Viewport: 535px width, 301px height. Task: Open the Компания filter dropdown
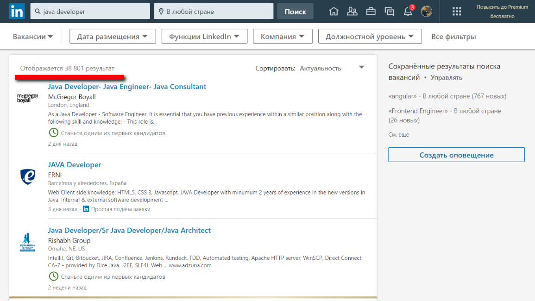coord(283,36)
